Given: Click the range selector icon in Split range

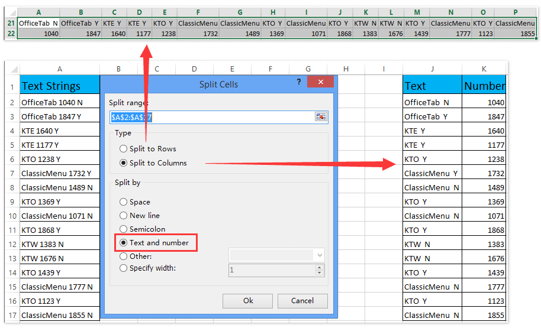Looking at the screenshot, I should pos(321,117).
